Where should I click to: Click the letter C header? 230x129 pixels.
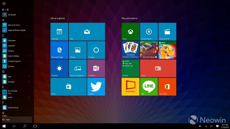[3, 35]
